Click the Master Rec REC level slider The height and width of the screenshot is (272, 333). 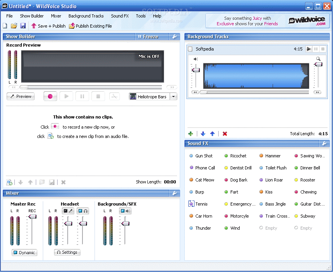pos(32,216)
